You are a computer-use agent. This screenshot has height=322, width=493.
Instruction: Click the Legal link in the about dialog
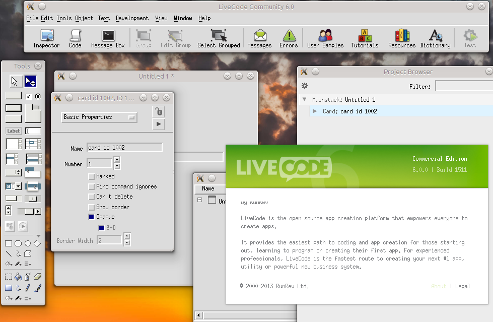tap(462, 286)
